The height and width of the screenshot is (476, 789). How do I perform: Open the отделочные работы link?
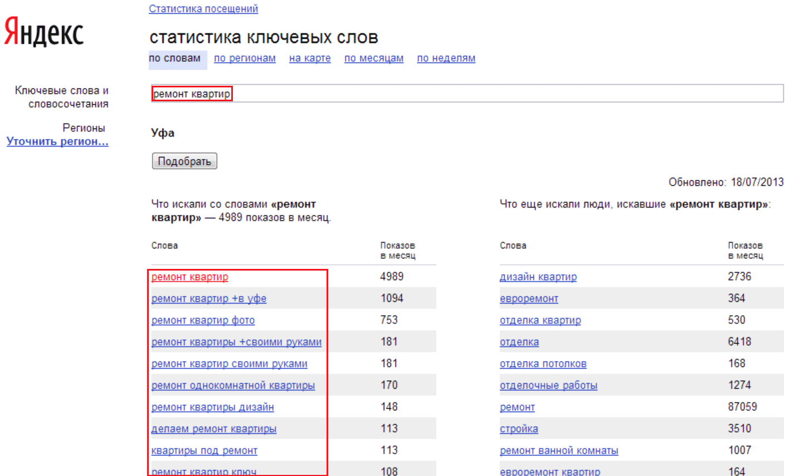[x=548, y=386]
